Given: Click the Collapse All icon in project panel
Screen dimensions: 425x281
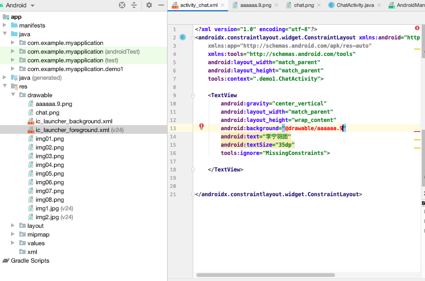Looking at the screenshot, I should [134, 5].
